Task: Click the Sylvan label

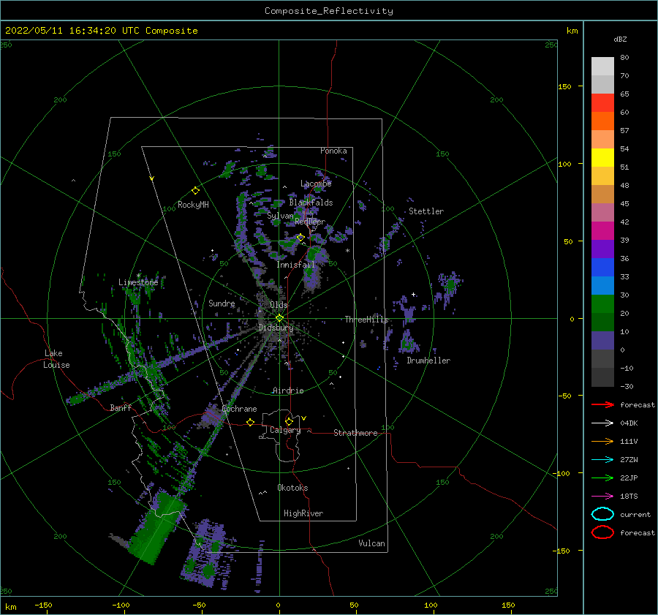Action: (x=280, y=216)
